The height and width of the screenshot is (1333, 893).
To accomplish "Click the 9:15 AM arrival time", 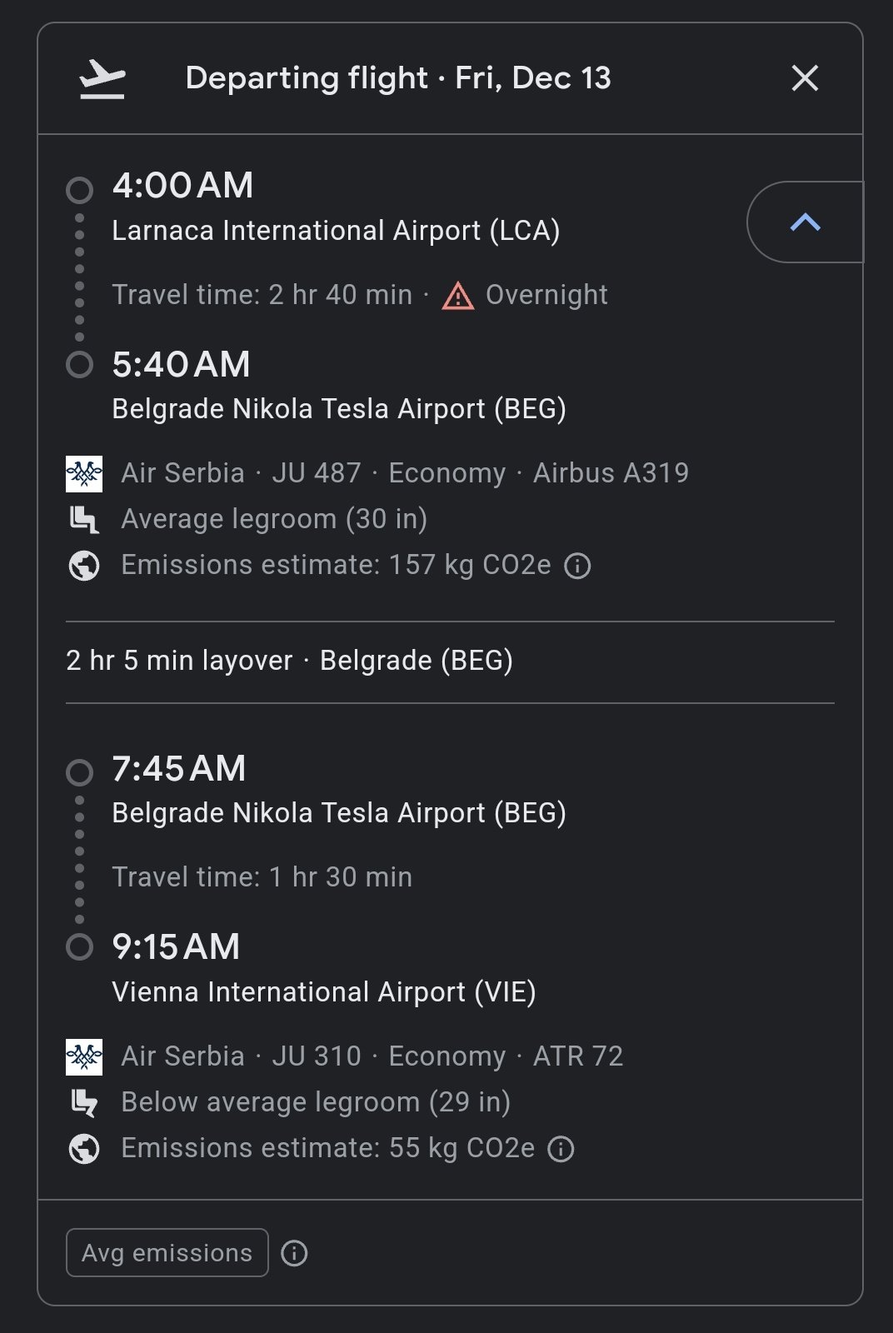I will (176, 947).
